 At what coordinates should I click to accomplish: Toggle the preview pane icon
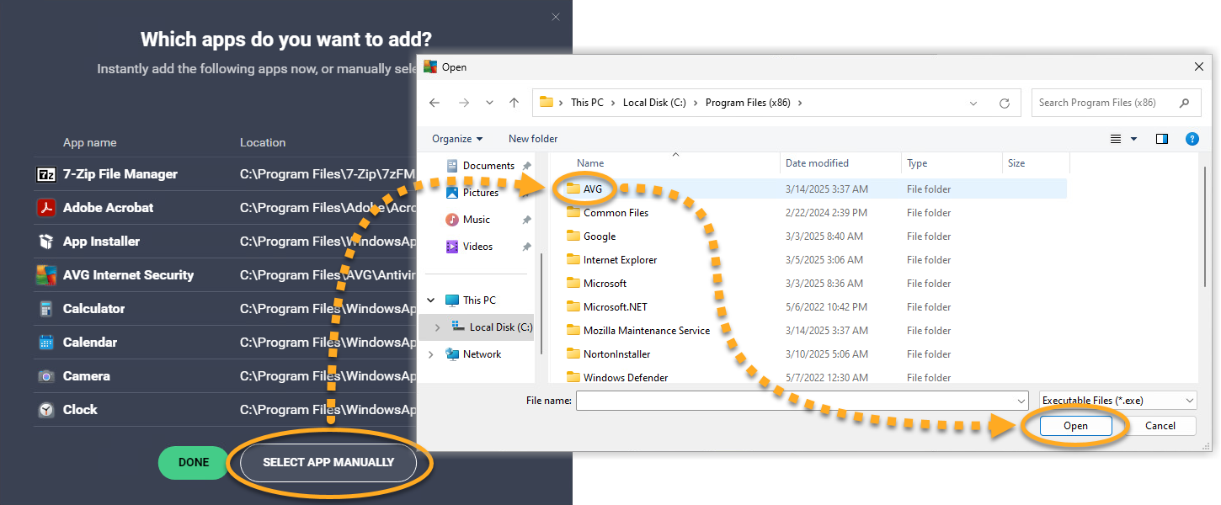(x=1162, y=139)
